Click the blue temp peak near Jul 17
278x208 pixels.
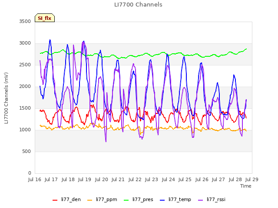(x=50, y=40)
